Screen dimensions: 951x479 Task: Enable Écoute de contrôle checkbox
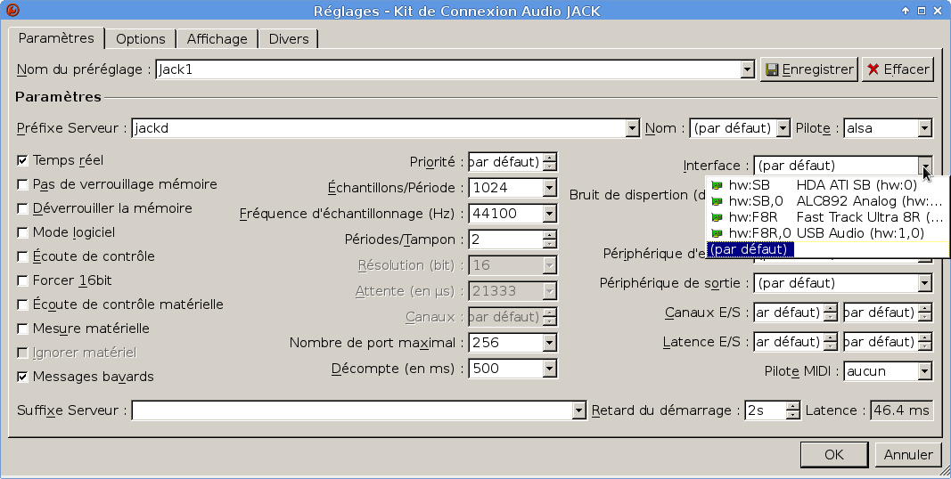22,256
